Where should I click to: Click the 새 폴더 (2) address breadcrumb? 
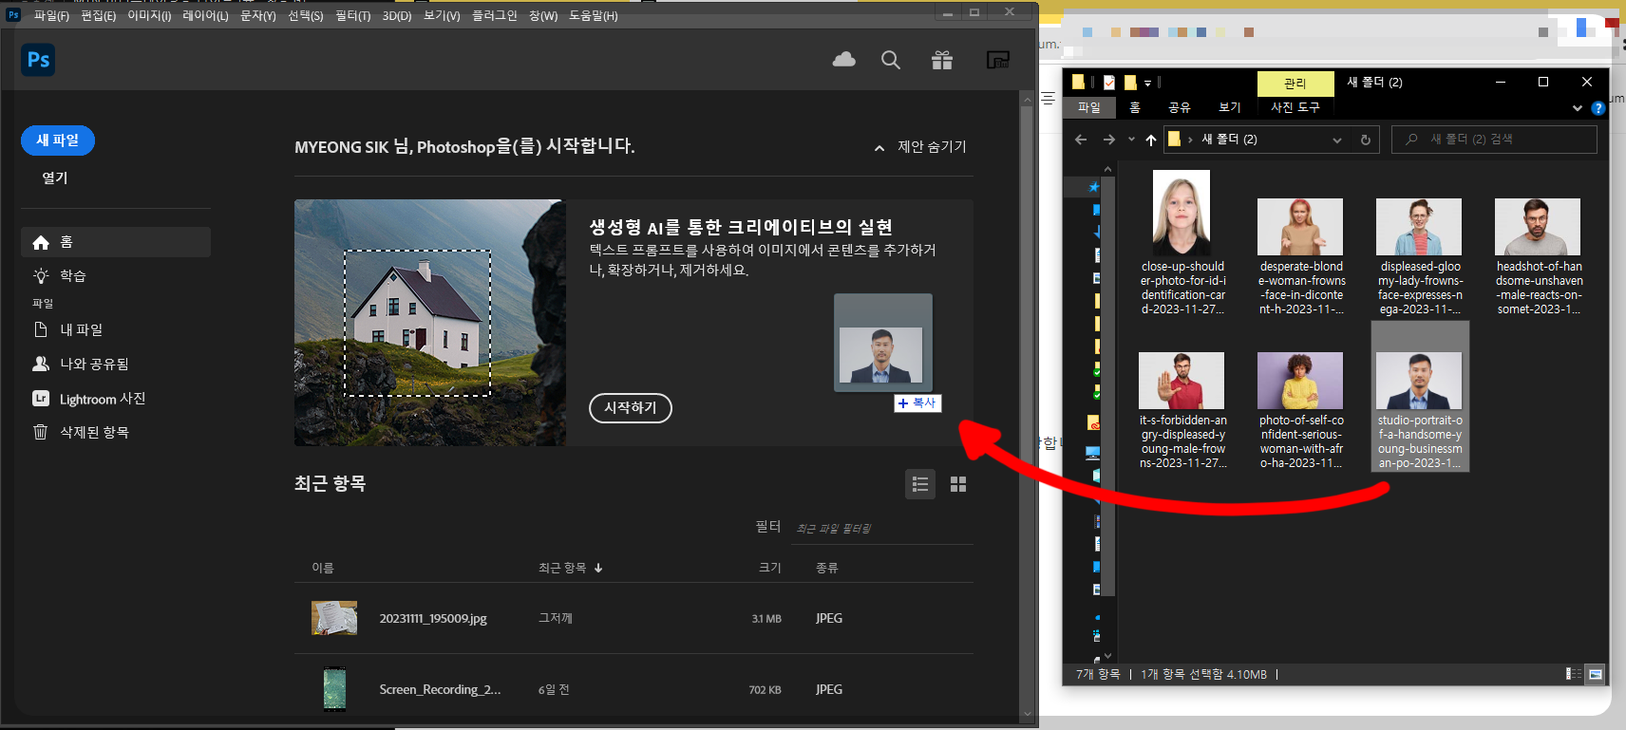click(1229, 140)
